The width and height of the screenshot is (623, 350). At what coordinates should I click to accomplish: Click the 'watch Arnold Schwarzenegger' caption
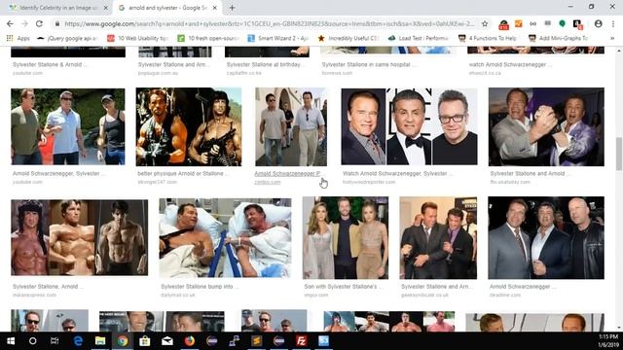tap(510, 64)
